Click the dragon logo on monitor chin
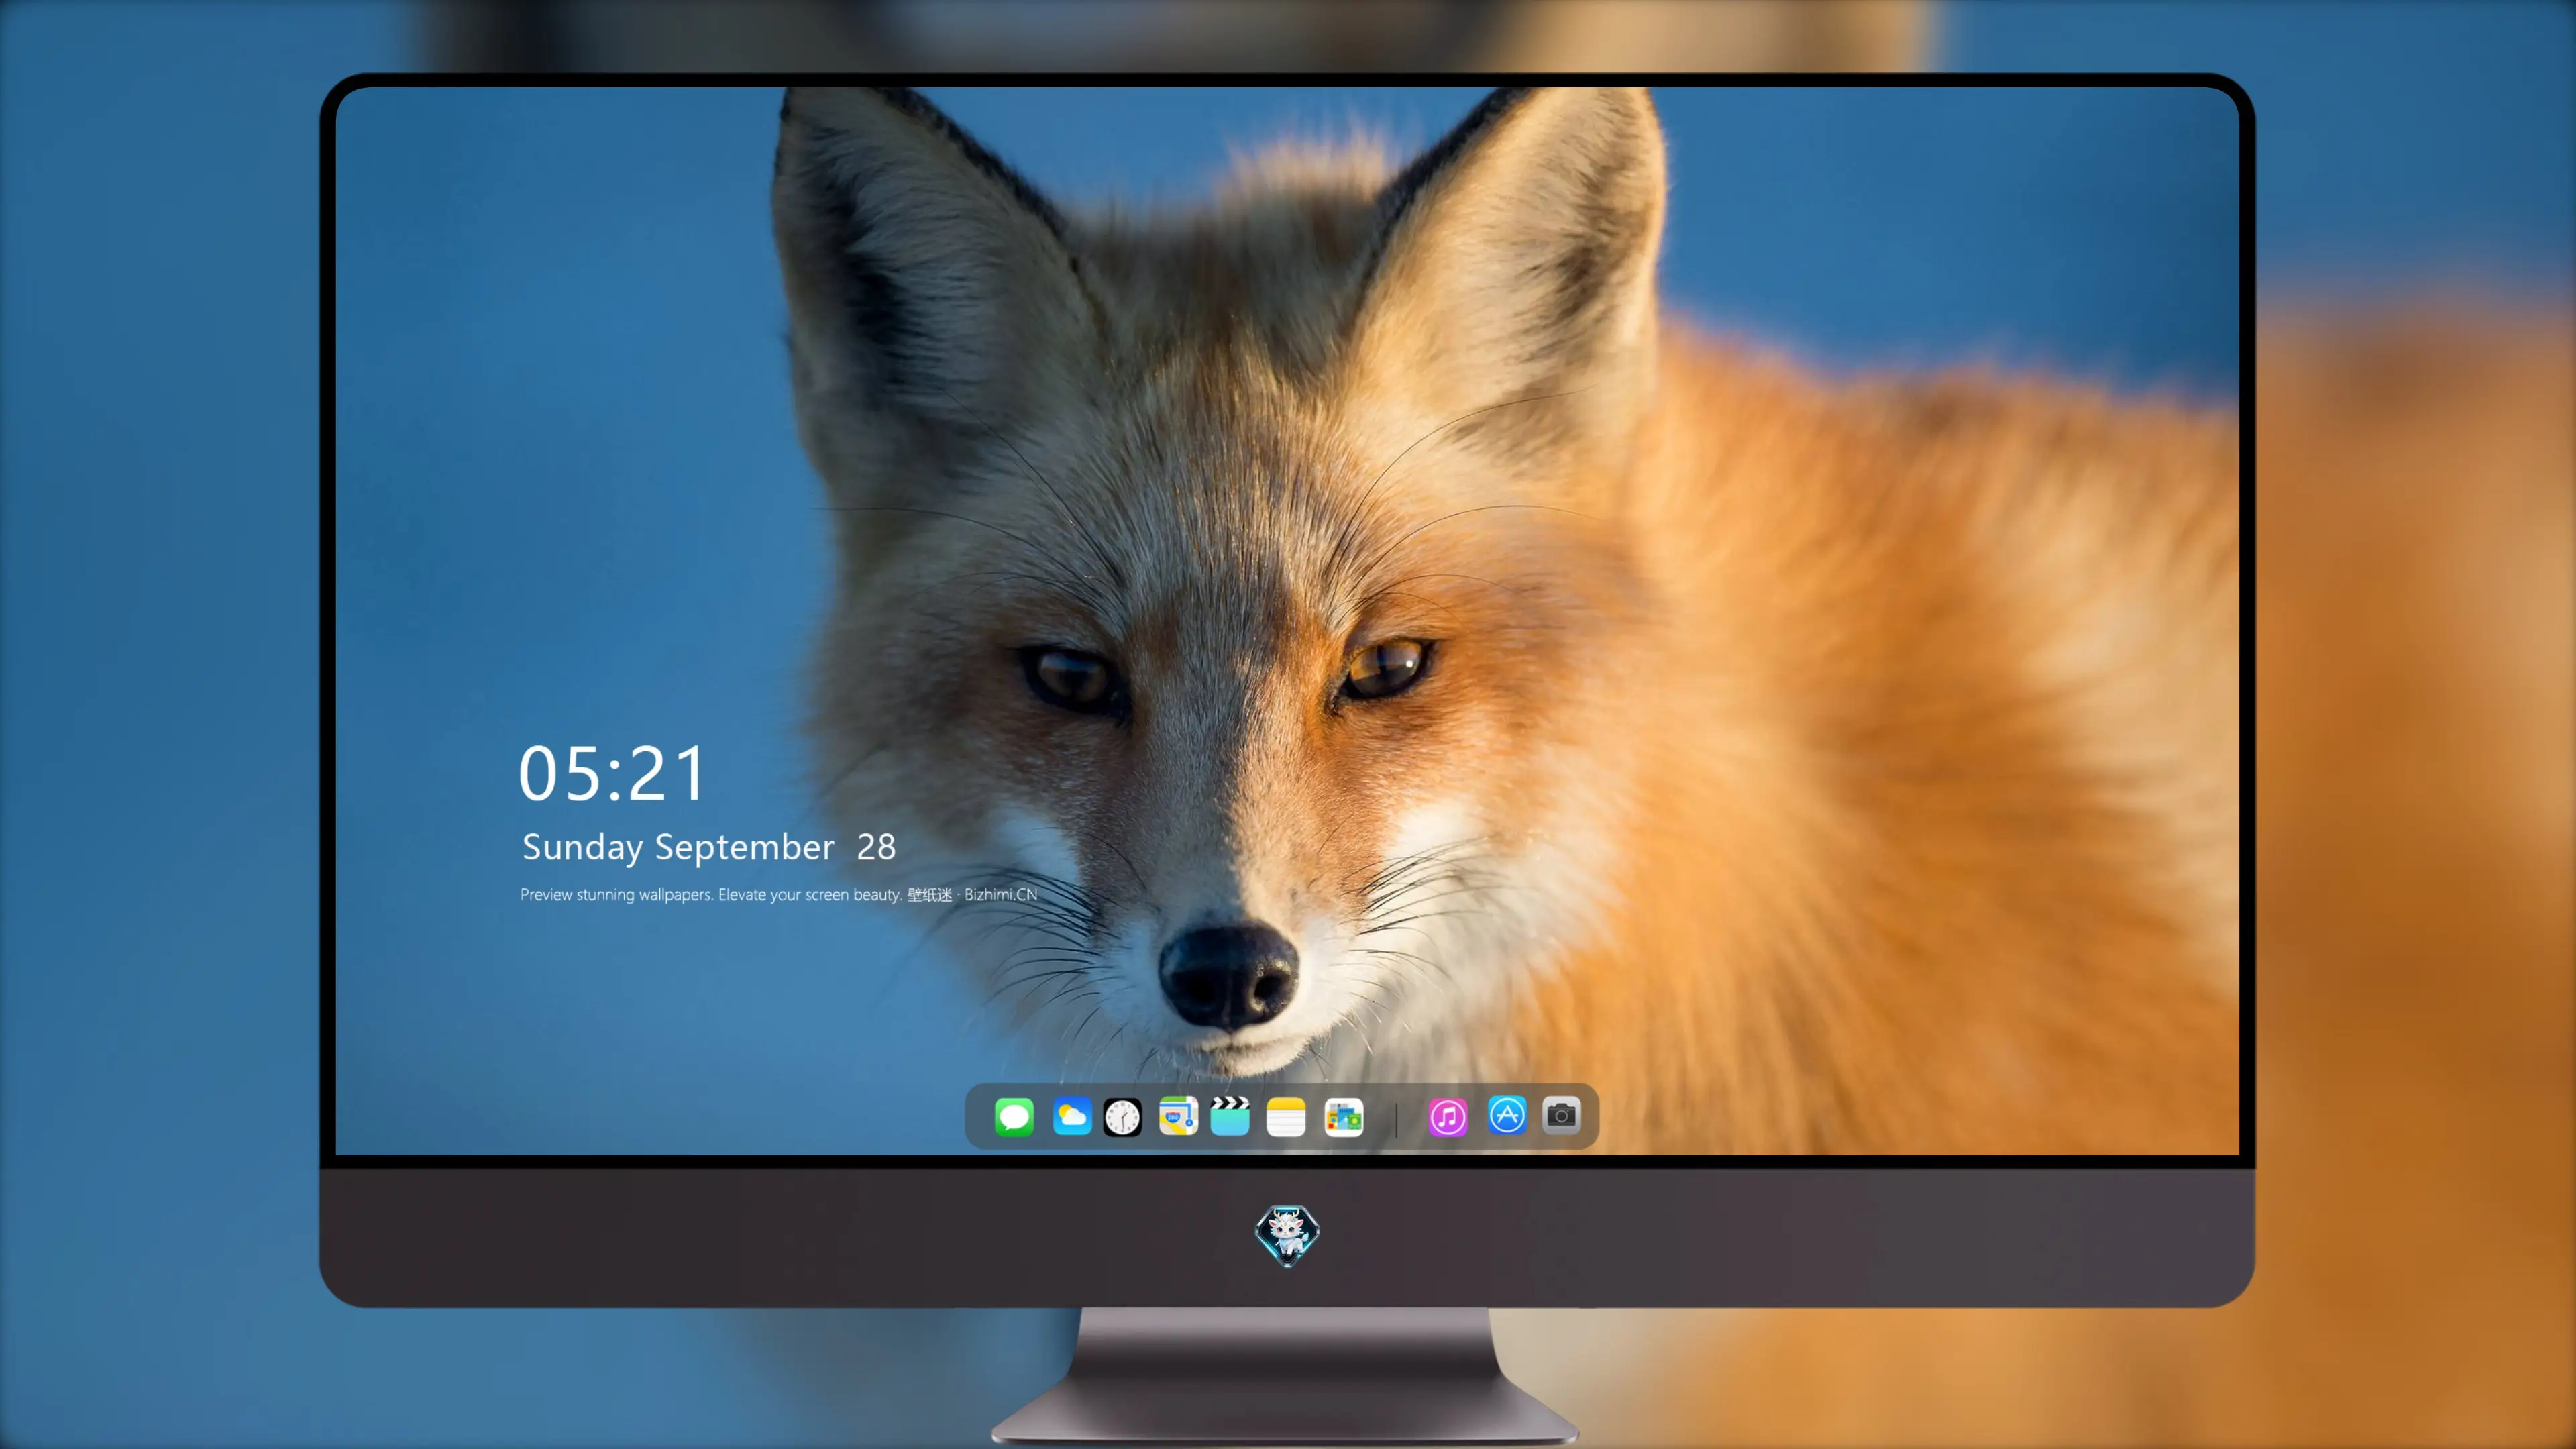Image resolution: width=2576 pixels, height=1449 pixels. pyautogui.click(x=1287, y=1235)
